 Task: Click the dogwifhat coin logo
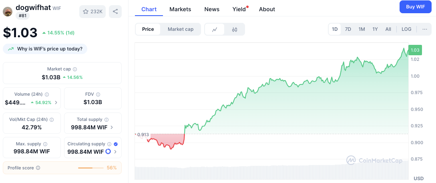tap(8, 12)
